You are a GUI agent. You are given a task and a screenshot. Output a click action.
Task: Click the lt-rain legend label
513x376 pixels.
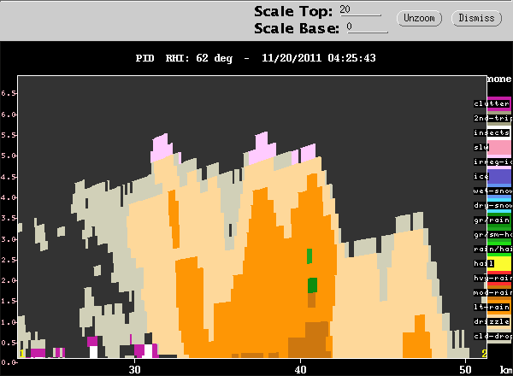point(492,307)
